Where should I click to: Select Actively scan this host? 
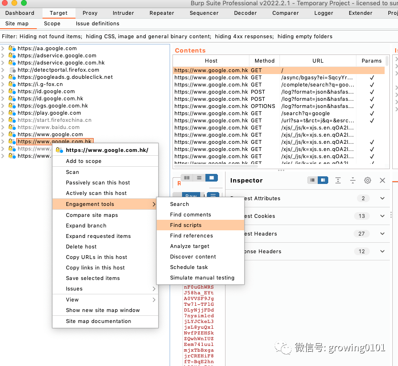[105, 193]
